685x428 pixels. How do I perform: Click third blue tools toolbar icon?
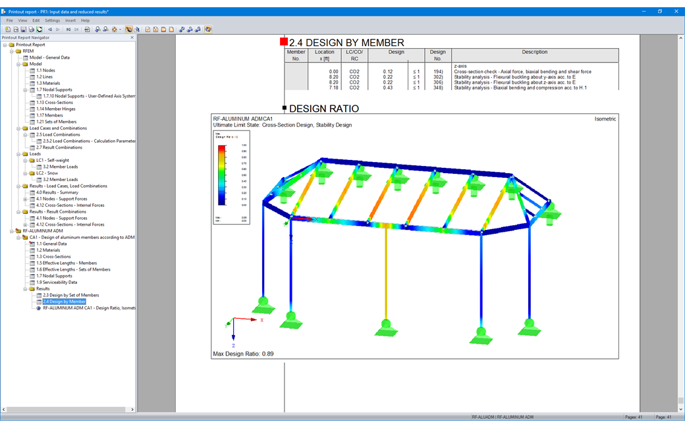coord(198,29)
